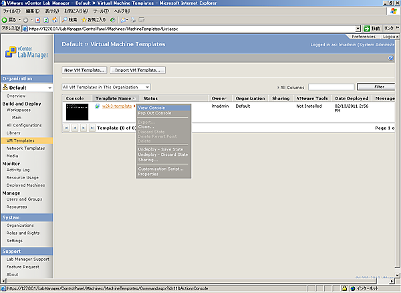Go to the previous page of templates

(x=75, y=127)
